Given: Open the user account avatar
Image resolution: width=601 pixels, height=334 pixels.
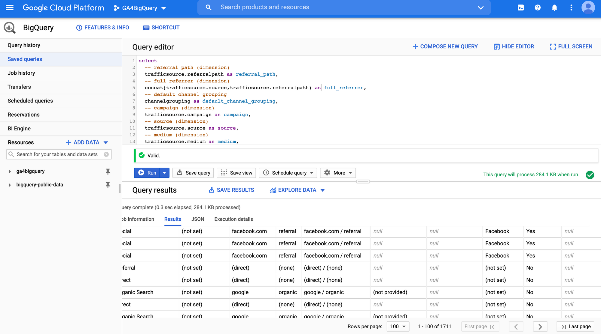Looking at the screenshot, I should click(588, 7).
